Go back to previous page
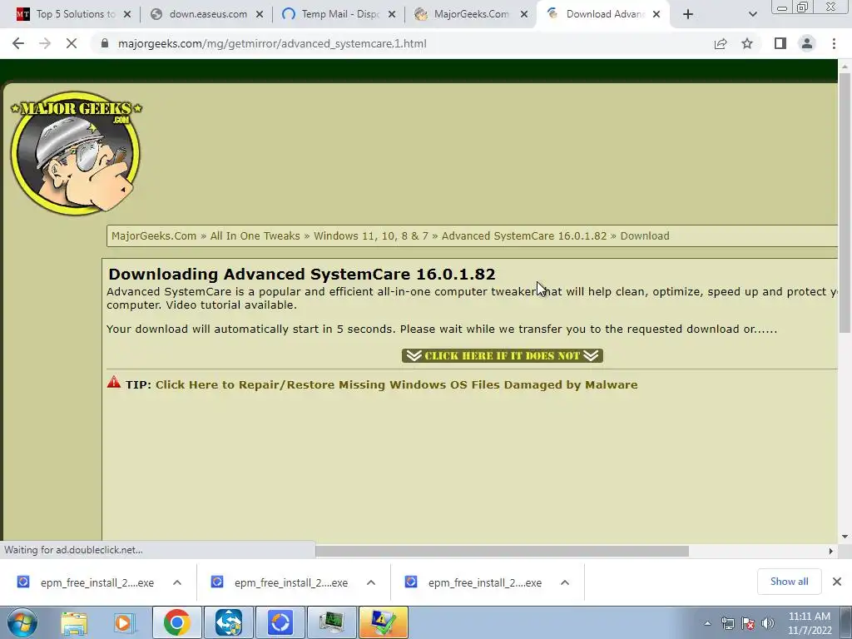852x639 pixels. [x=18, y=43]
